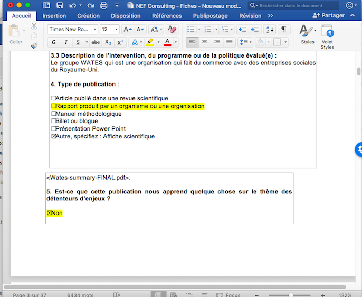Switch to the Création tab
The height and width of the screenshot is (297, 362).
[89, 16]
